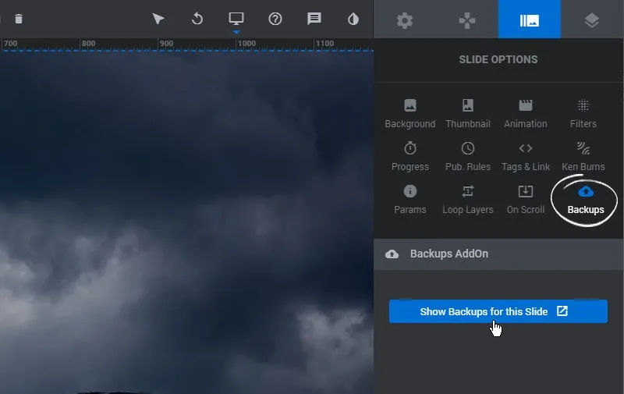Switch to the layers tab
The image size is (624, 394).
click(592, 20)
